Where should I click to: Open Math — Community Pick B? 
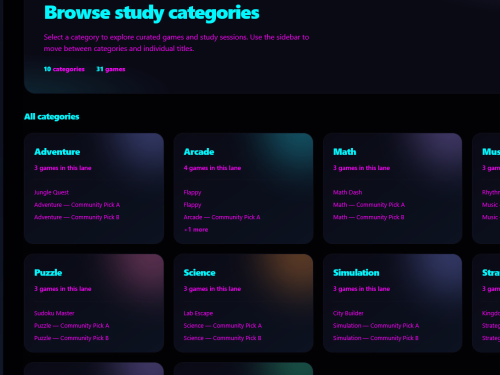368,217
